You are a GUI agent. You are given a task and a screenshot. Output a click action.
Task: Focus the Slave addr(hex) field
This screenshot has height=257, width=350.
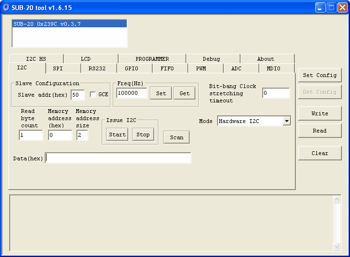pyautogui.click(x=77, y=95)
